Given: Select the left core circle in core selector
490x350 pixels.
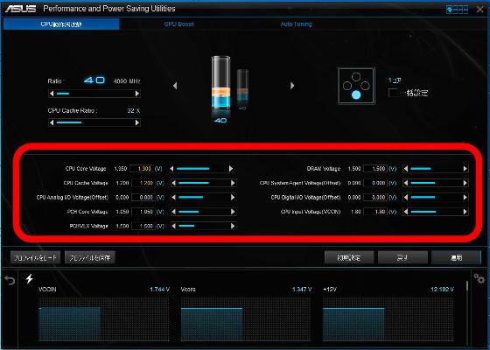Looking at the screenshot, I should point(347,86).
